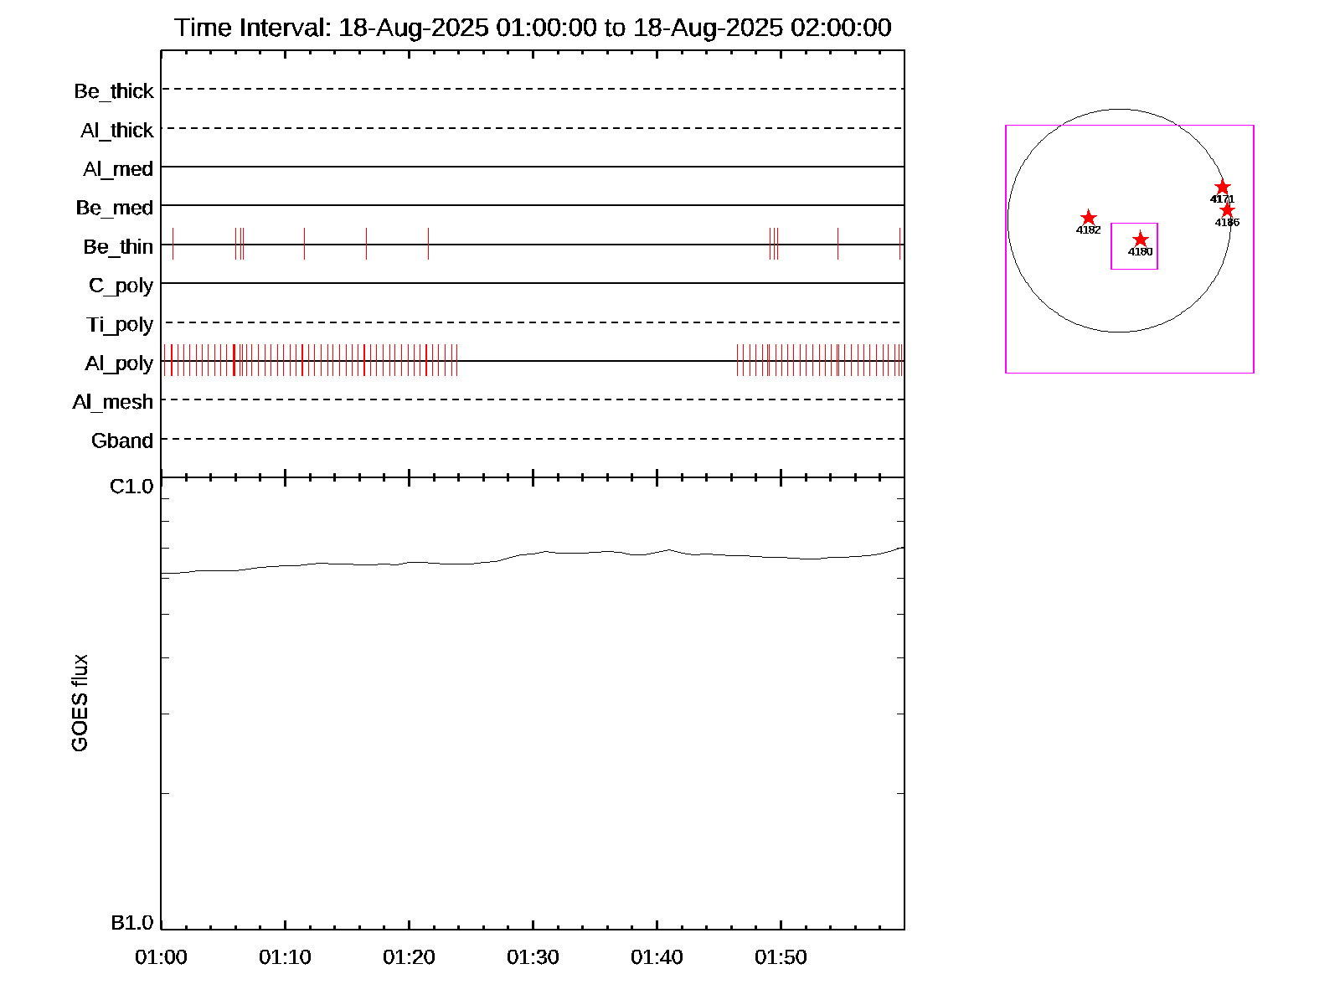The image size is (1340, 1005).
Task: Click the GOES flux axis title
Action: [80, 703]
